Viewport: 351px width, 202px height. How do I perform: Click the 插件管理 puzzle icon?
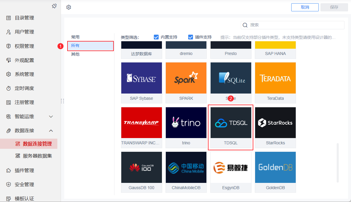click(8, 170)
